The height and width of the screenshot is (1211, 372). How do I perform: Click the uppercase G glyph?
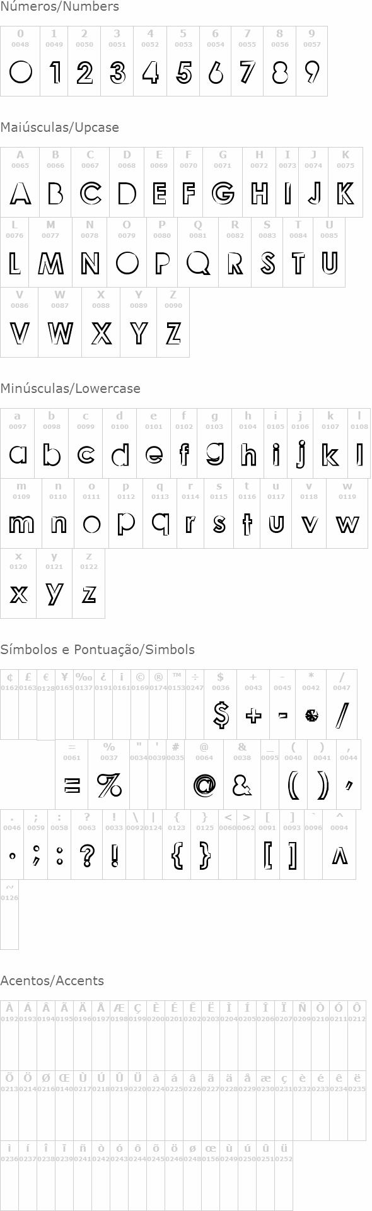point(223,192)
